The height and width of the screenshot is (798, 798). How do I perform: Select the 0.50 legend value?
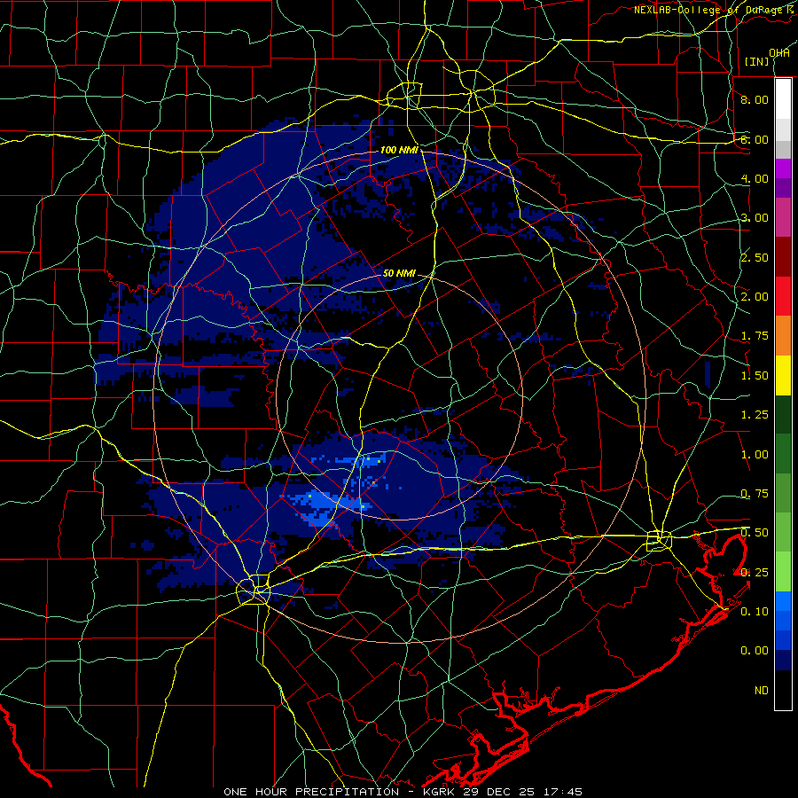pyautogui.click(x=755, y=533)
